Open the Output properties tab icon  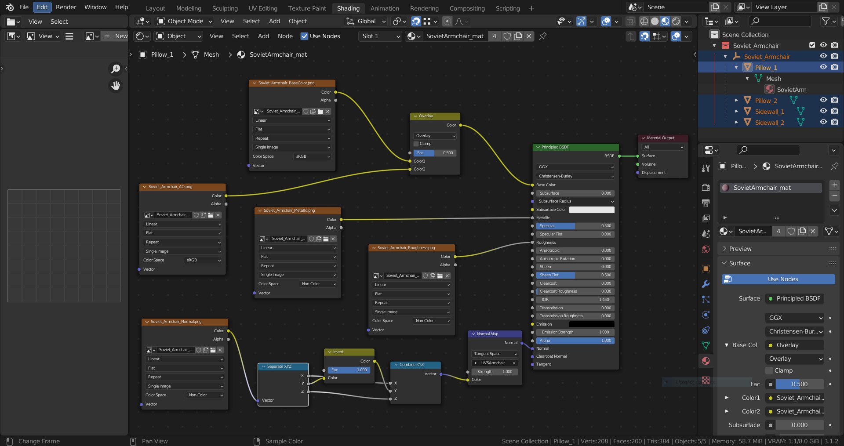point(706,203)
